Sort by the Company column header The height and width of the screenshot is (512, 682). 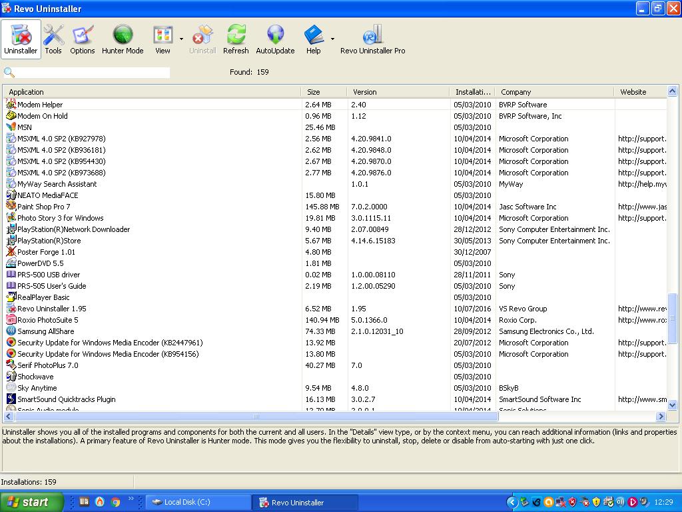pyautogui.click(x=554, y=92)
